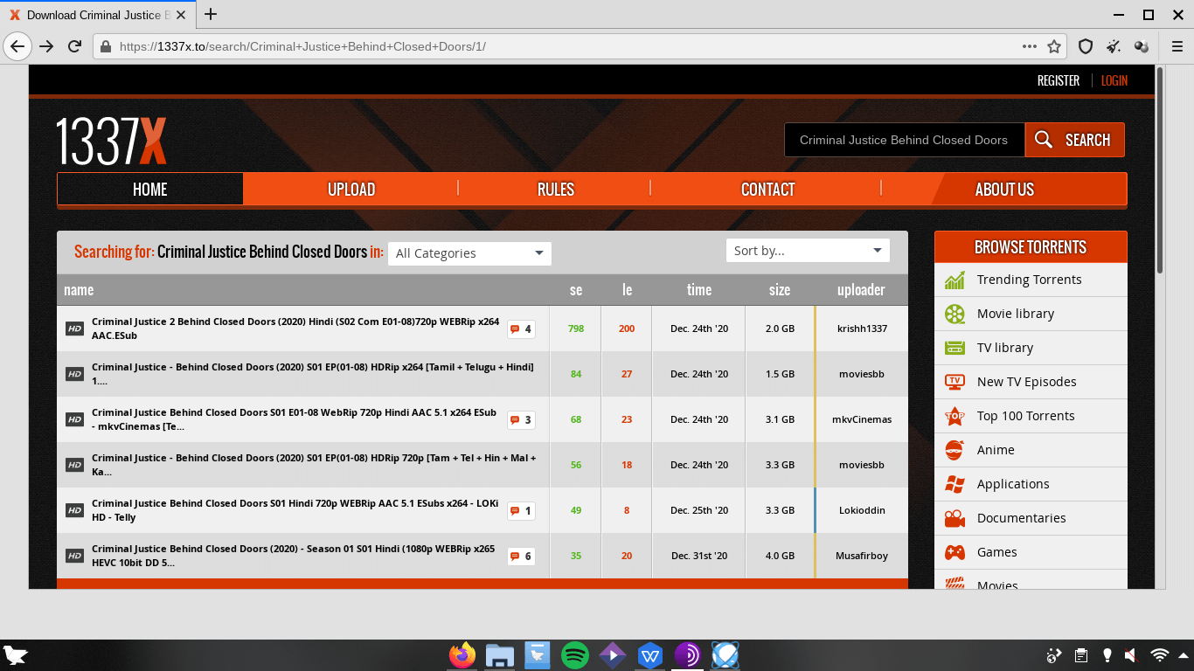Click the orange SEARCH button
Screen dimensions: 1194x671
[1074, 140]
